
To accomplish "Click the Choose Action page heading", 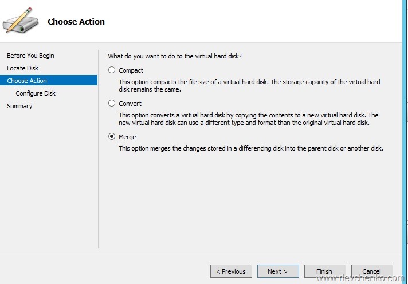I will click(x=76, y=22).
